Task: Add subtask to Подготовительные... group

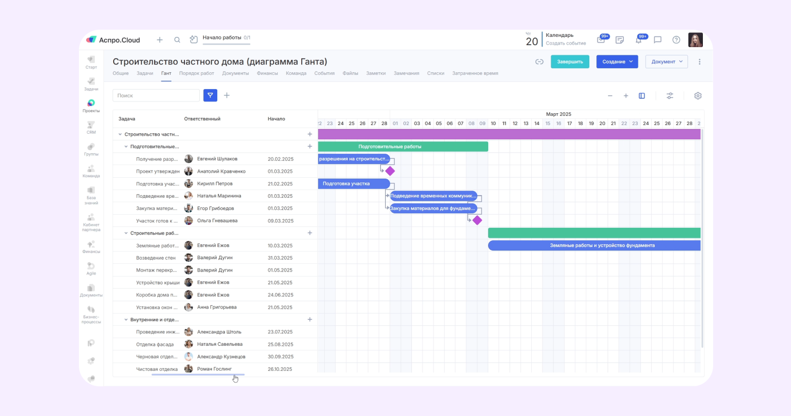Action: [x=309, y=147]
